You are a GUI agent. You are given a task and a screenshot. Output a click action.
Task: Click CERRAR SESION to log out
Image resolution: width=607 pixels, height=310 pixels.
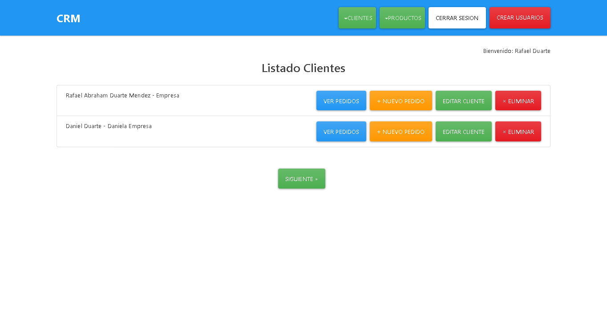click(x=457, y=18)
